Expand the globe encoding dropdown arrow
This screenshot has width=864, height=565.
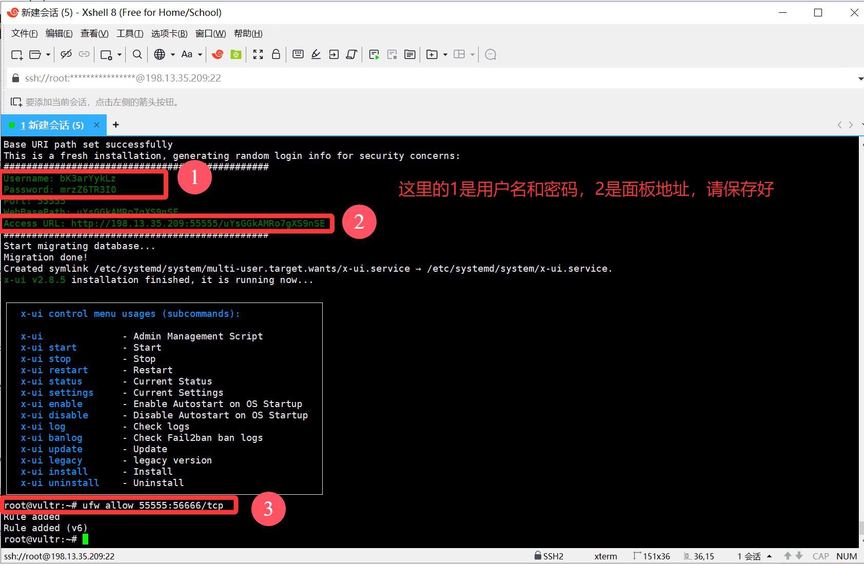point(173,54)
